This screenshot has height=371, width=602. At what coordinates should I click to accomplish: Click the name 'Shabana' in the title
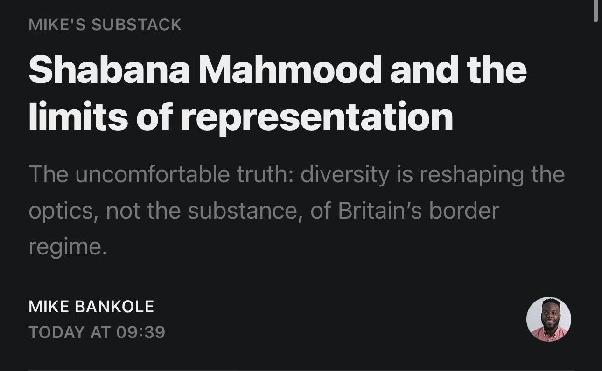pyautogui.click(x=109, y=70)
